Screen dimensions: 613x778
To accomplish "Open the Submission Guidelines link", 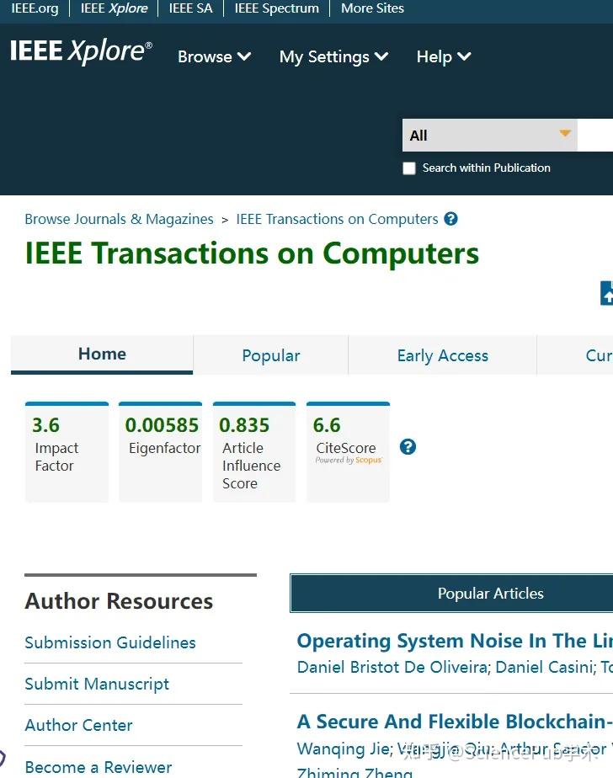I will [110, 642].
